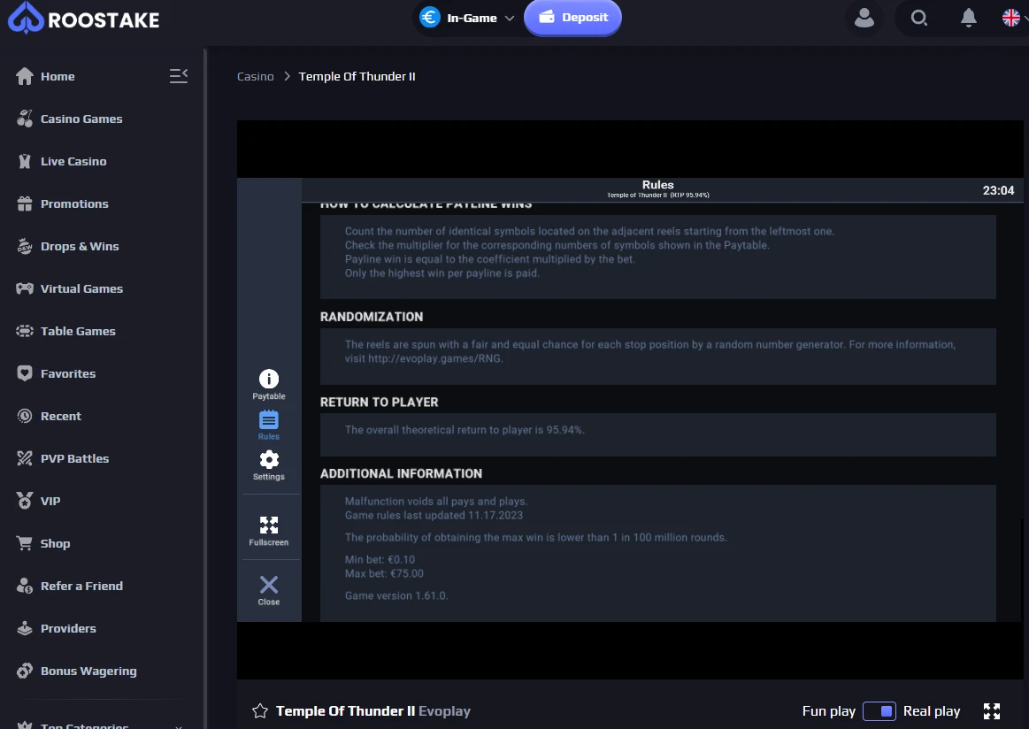Screen dimensions: 1029x729
Task: Click the 23:04 clock display
Action: 998,190
